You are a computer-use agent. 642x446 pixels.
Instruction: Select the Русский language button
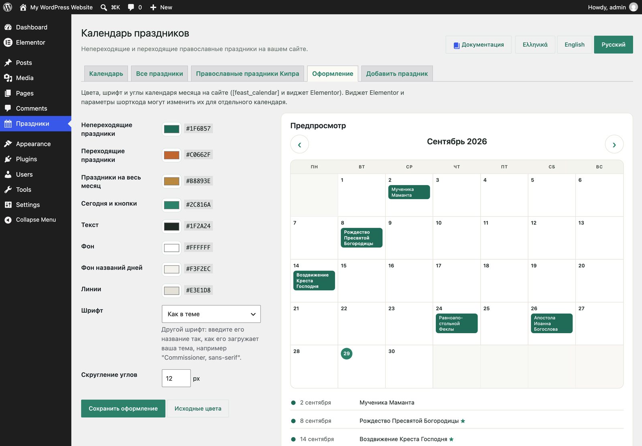(613, 45)
